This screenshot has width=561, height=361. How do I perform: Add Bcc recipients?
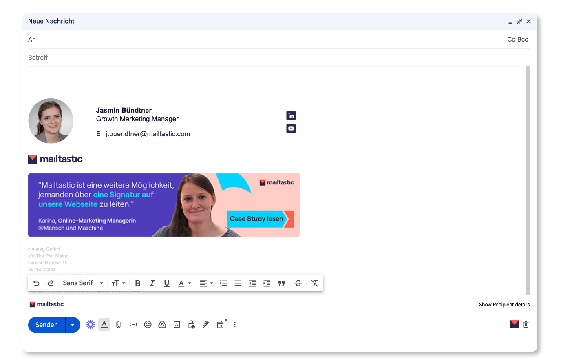tap(523, 40)
